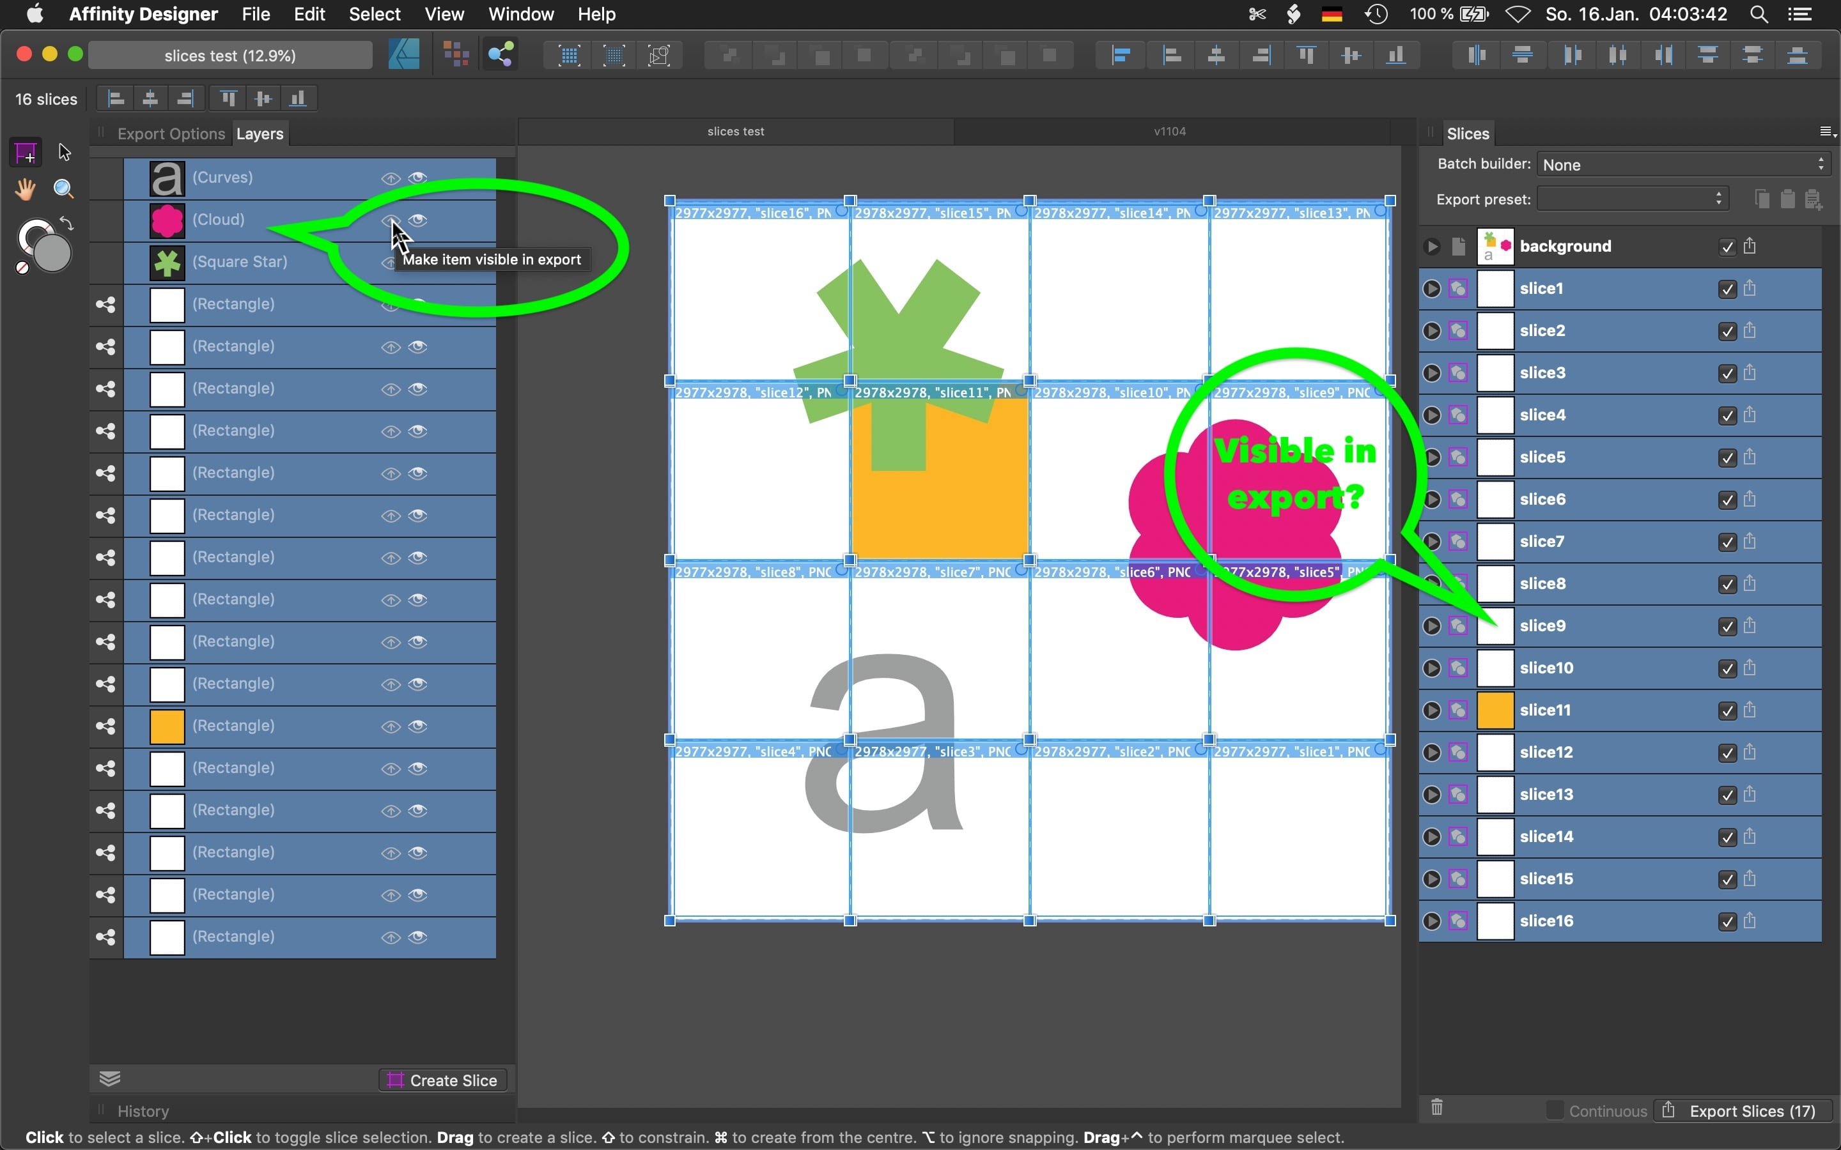Enable the Continuous export checkbox

coord(1555,1110)
